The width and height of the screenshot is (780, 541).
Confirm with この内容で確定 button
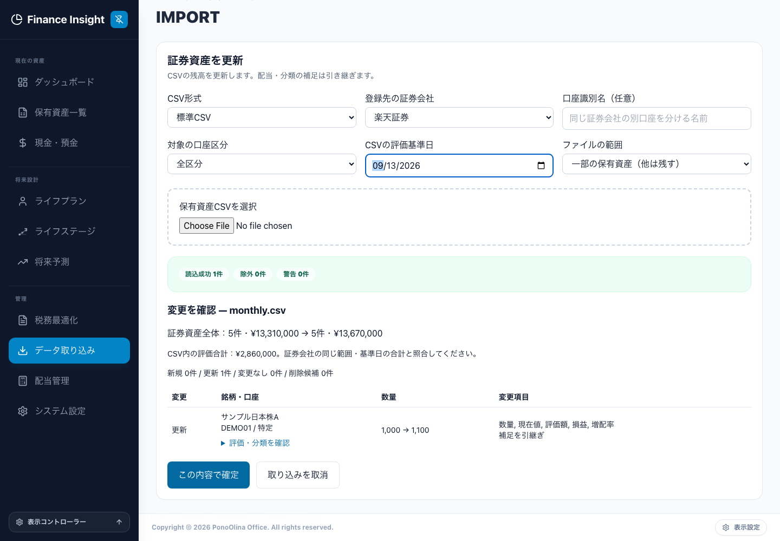[x=209, y=475]
